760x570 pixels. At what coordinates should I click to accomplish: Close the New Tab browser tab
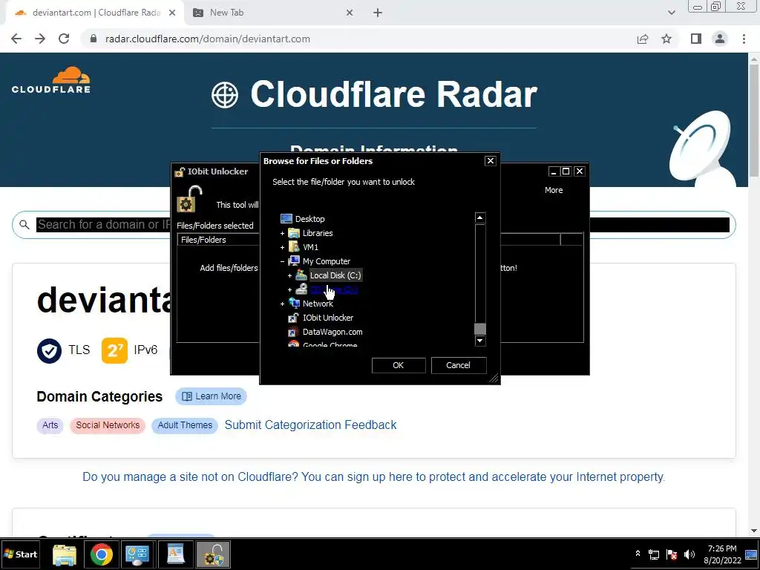click(350, 13)
